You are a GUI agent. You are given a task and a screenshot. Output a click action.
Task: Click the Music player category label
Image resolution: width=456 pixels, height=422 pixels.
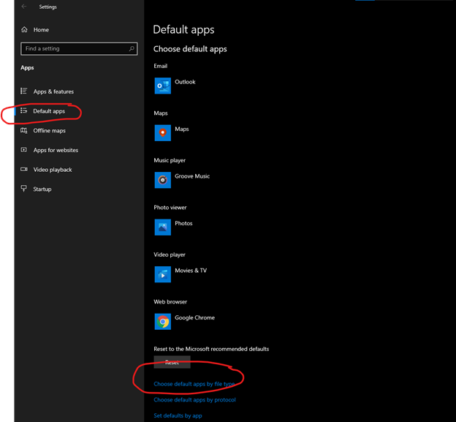point(170,160)
